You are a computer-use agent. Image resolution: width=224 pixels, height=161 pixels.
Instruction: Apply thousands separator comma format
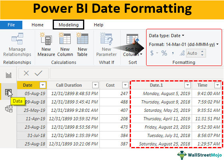click(173, 53)
